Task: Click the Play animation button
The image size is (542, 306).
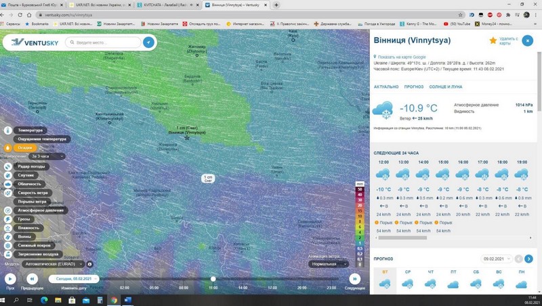Action: coord(10,279)
